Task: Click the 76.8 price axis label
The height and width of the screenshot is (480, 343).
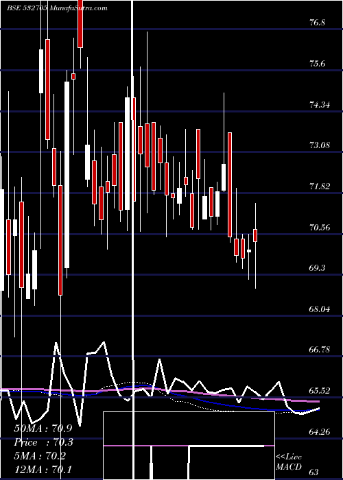Action: (x=317, y=23)
